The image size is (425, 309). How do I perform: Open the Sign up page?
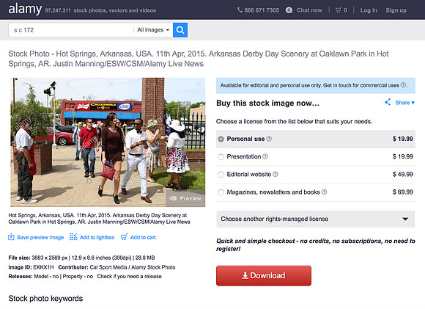[396, 10]
